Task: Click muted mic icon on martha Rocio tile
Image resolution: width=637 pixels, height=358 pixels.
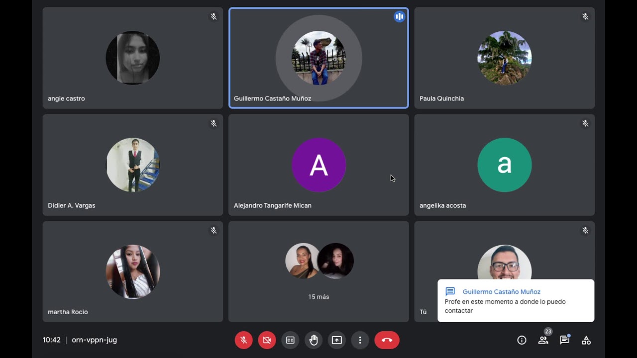Action: pos(213,230)
